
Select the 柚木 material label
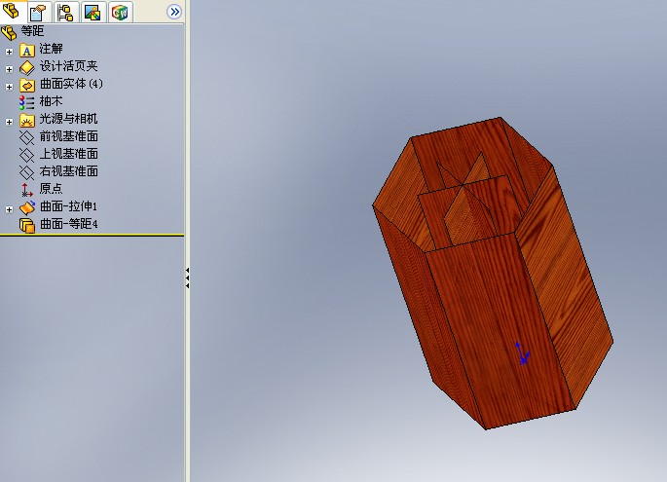51,101
